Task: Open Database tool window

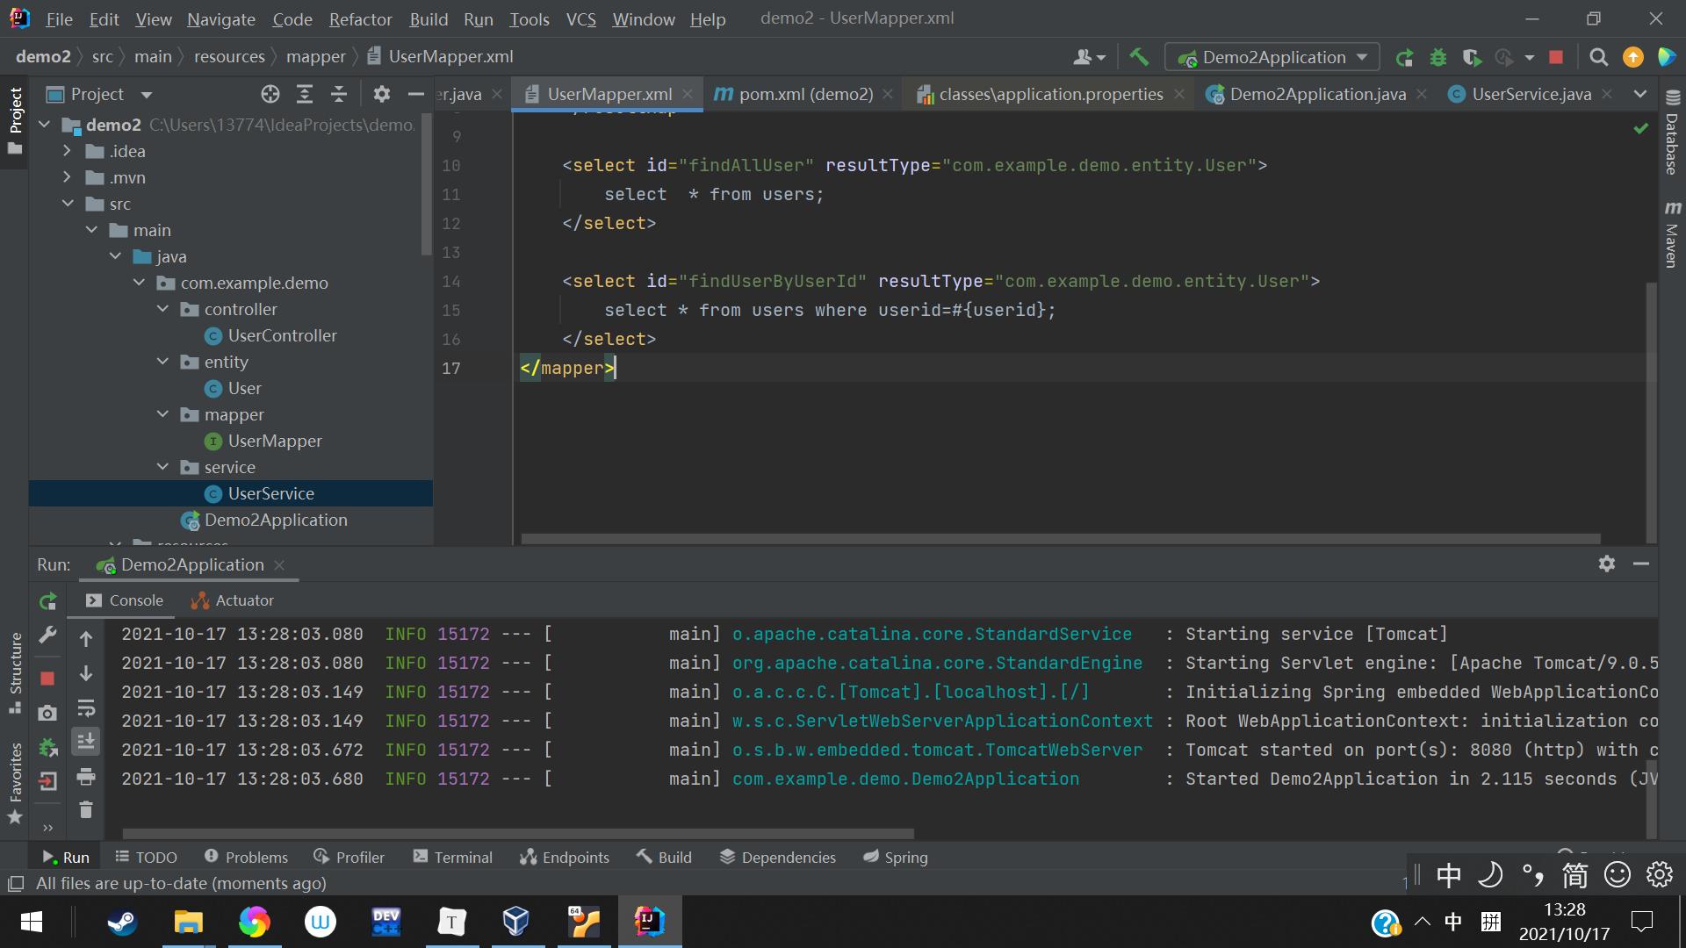Action: pos(1672,133)
